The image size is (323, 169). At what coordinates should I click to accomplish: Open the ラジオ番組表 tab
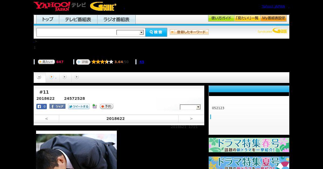tap(116, 20)
